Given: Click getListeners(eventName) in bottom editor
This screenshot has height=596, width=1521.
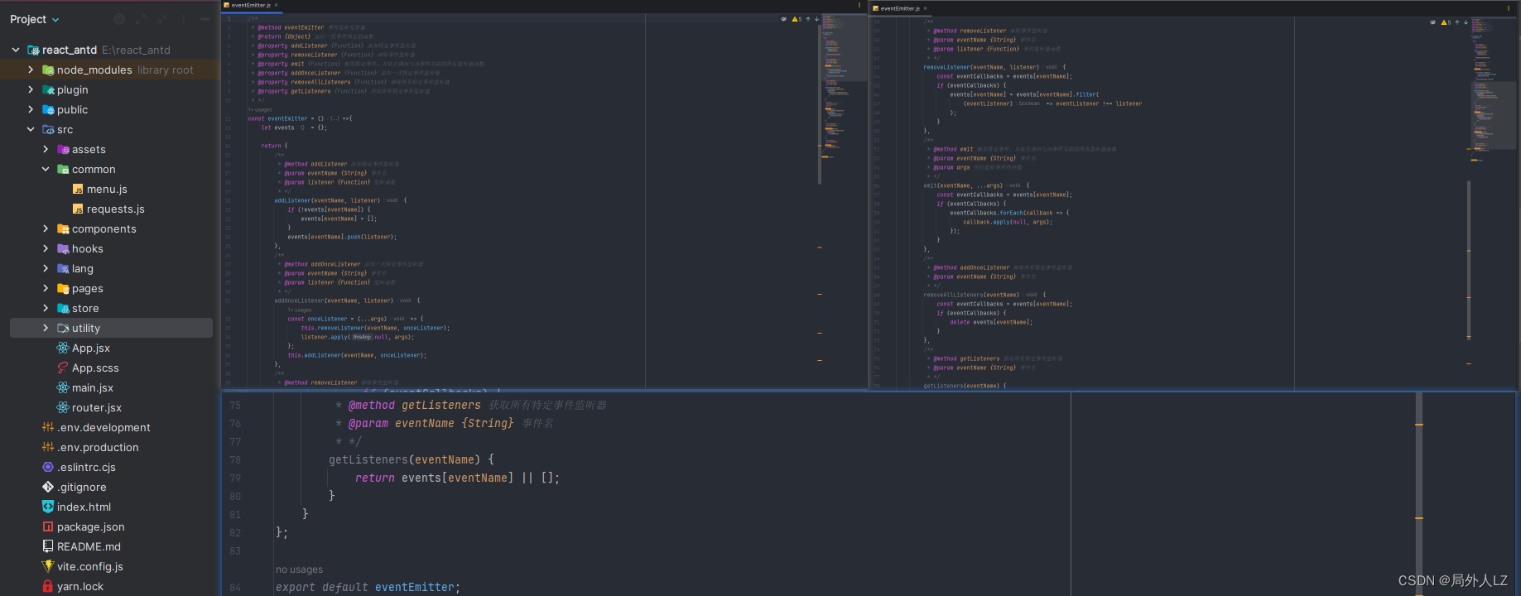Looking at the screenshot, I should 404,459.
